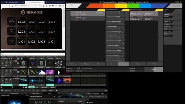Select the In toggle in address editor
Screen dimensions: 185x104
point(112,64)
